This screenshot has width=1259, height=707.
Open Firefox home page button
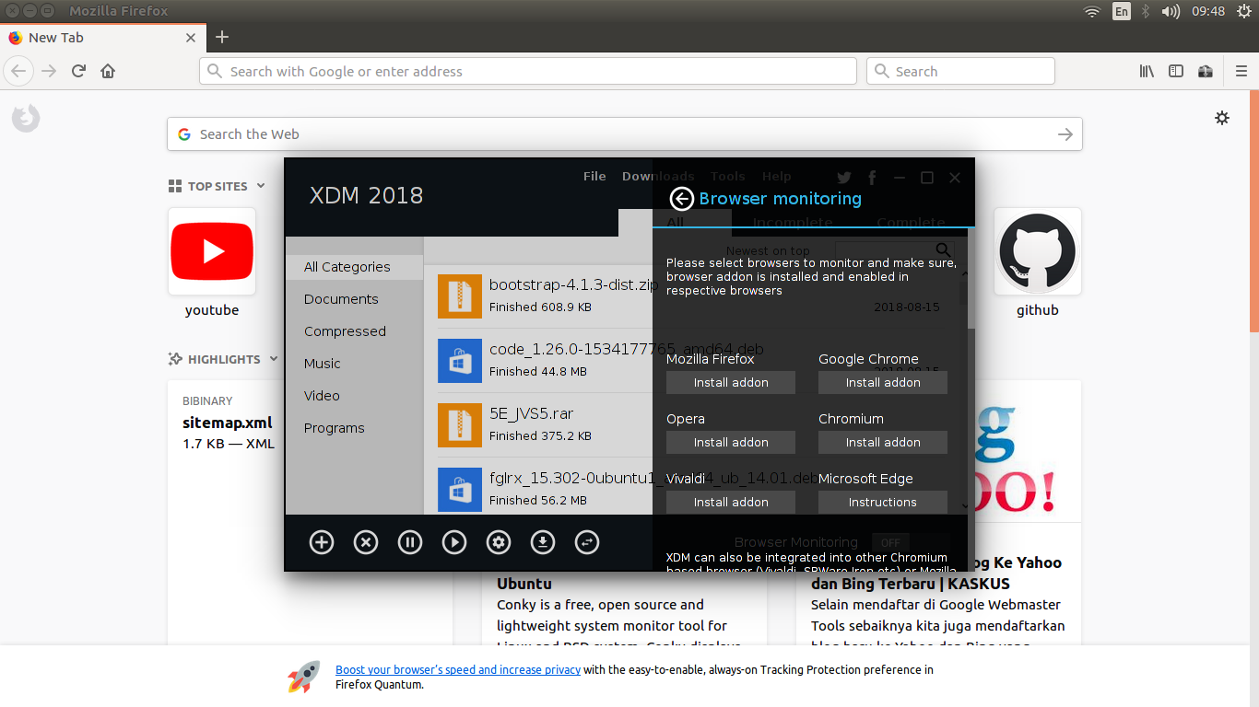click(108, 71)
